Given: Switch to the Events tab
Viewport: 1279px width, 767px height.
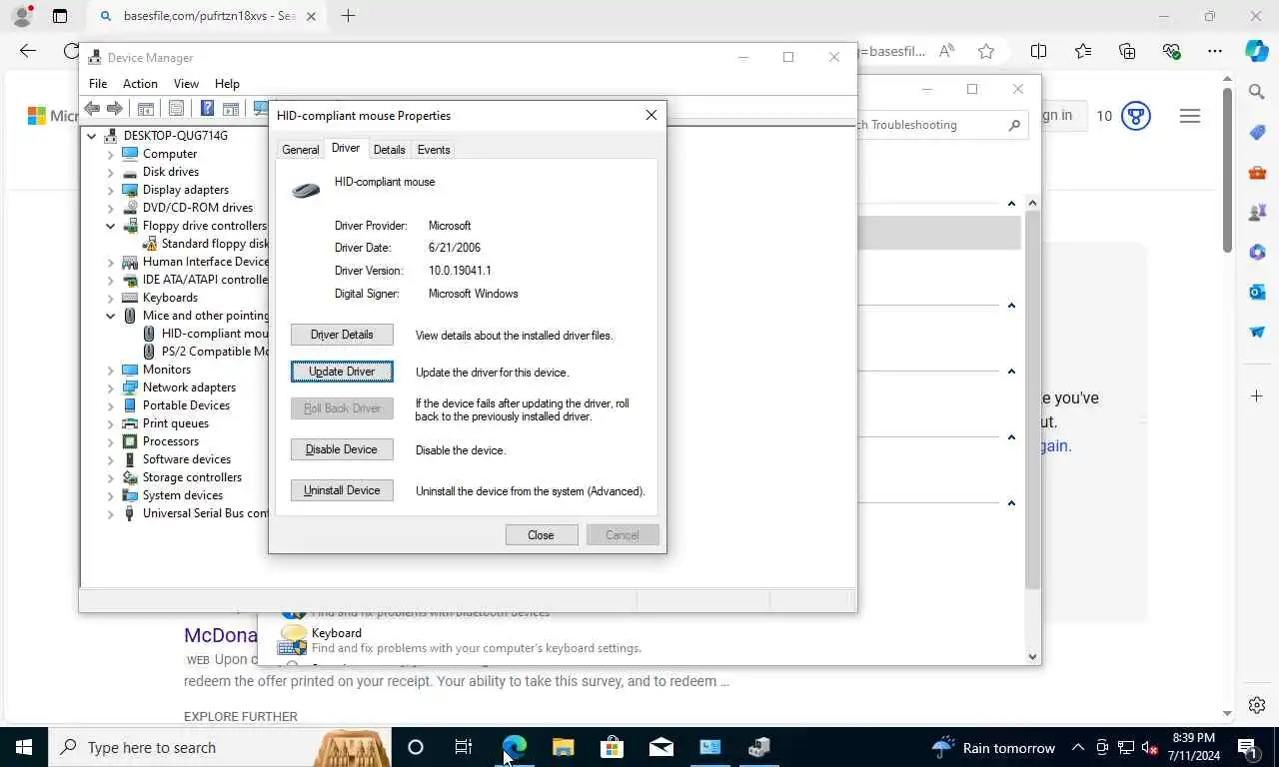Looking at the screenshot, I should point(434,150).
